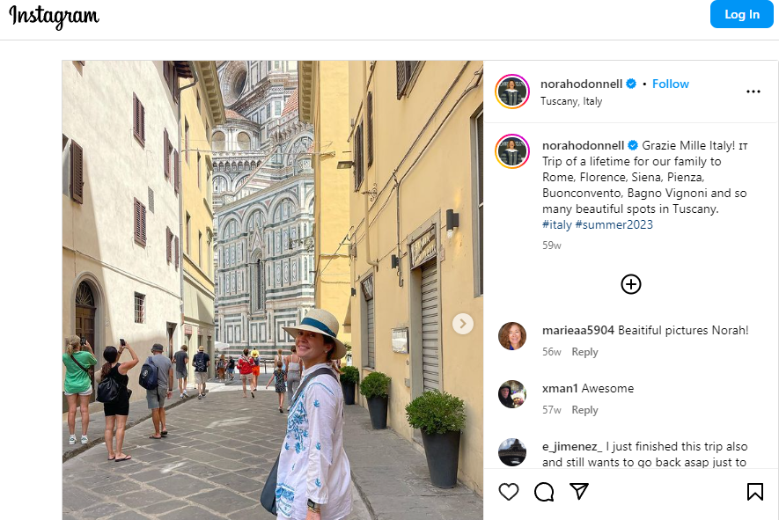
Task: Open norahodonnell's story avatar in the header
Action: pyautogui.click(x=512, y=92)
